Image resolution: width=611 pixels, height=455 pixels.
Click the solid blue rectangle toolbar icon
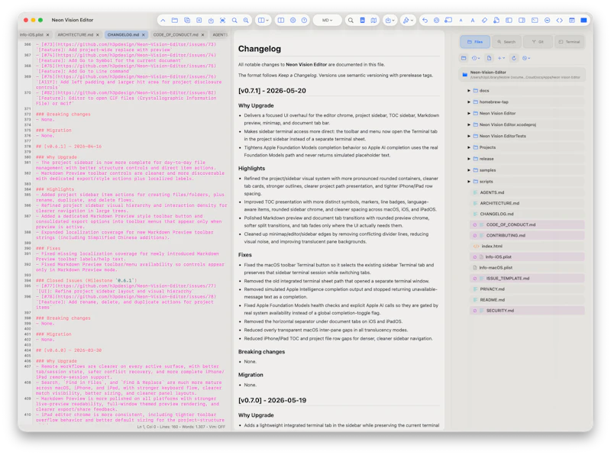tap(584, 21)
